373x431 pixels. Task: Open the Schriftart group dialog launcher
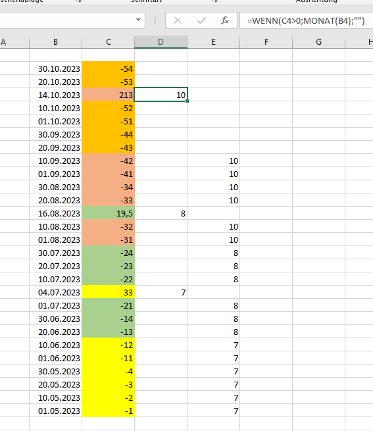pos(214,1)
